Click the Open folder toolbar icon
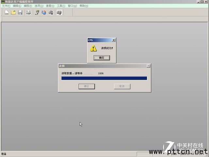 pyautogui.click(x=14, y=12)
